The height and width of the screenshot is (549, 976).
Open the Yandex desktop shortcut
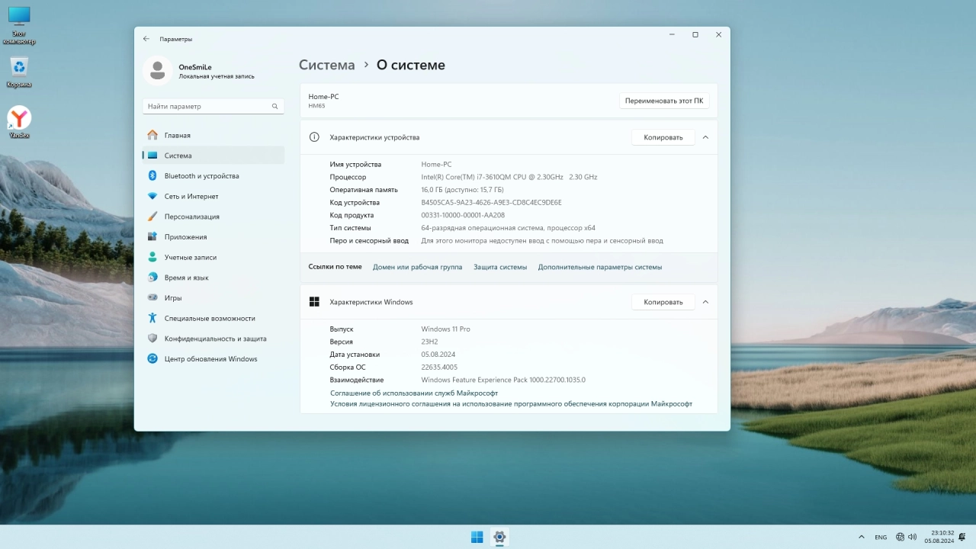click(19, 122)
